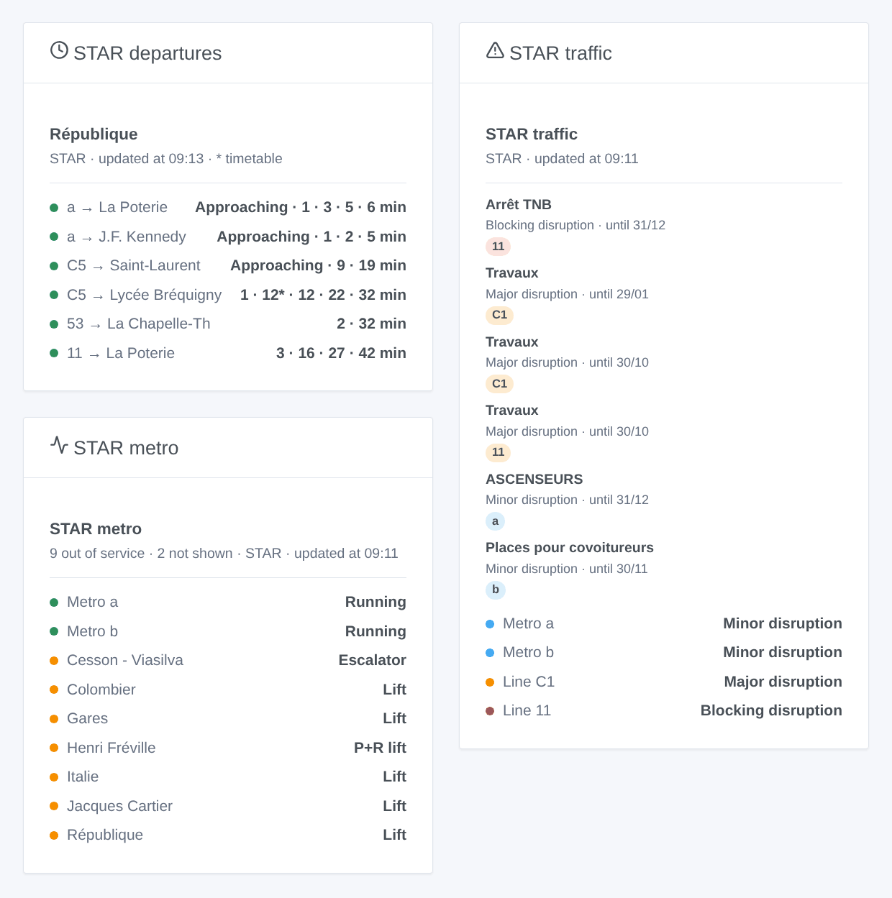Click Line 11 'Blocking disruption' status
The height and width of the screenshot is (898, 892).
pyautogui.click(x=771, y=710)
